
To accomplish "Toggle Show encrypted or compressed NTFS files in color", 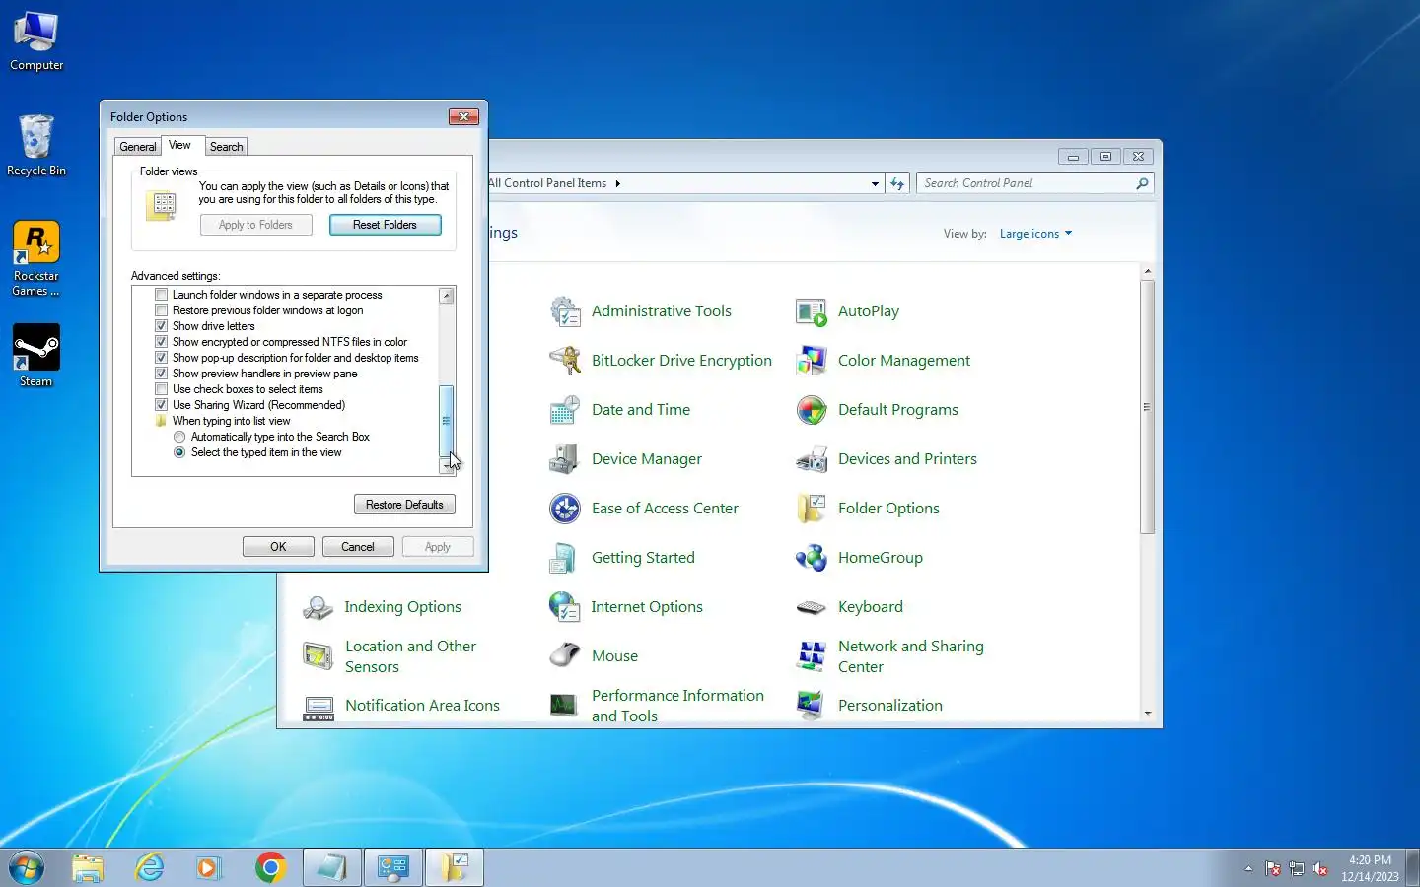I will pyautogui.click(x=162, y=342).
